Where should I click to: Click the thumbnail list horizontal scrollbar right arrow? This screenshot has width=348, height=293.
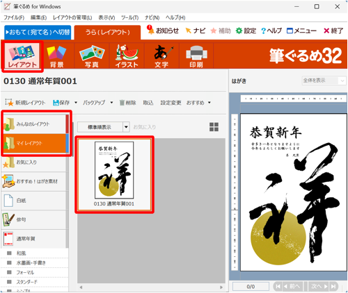pos(221,287)
